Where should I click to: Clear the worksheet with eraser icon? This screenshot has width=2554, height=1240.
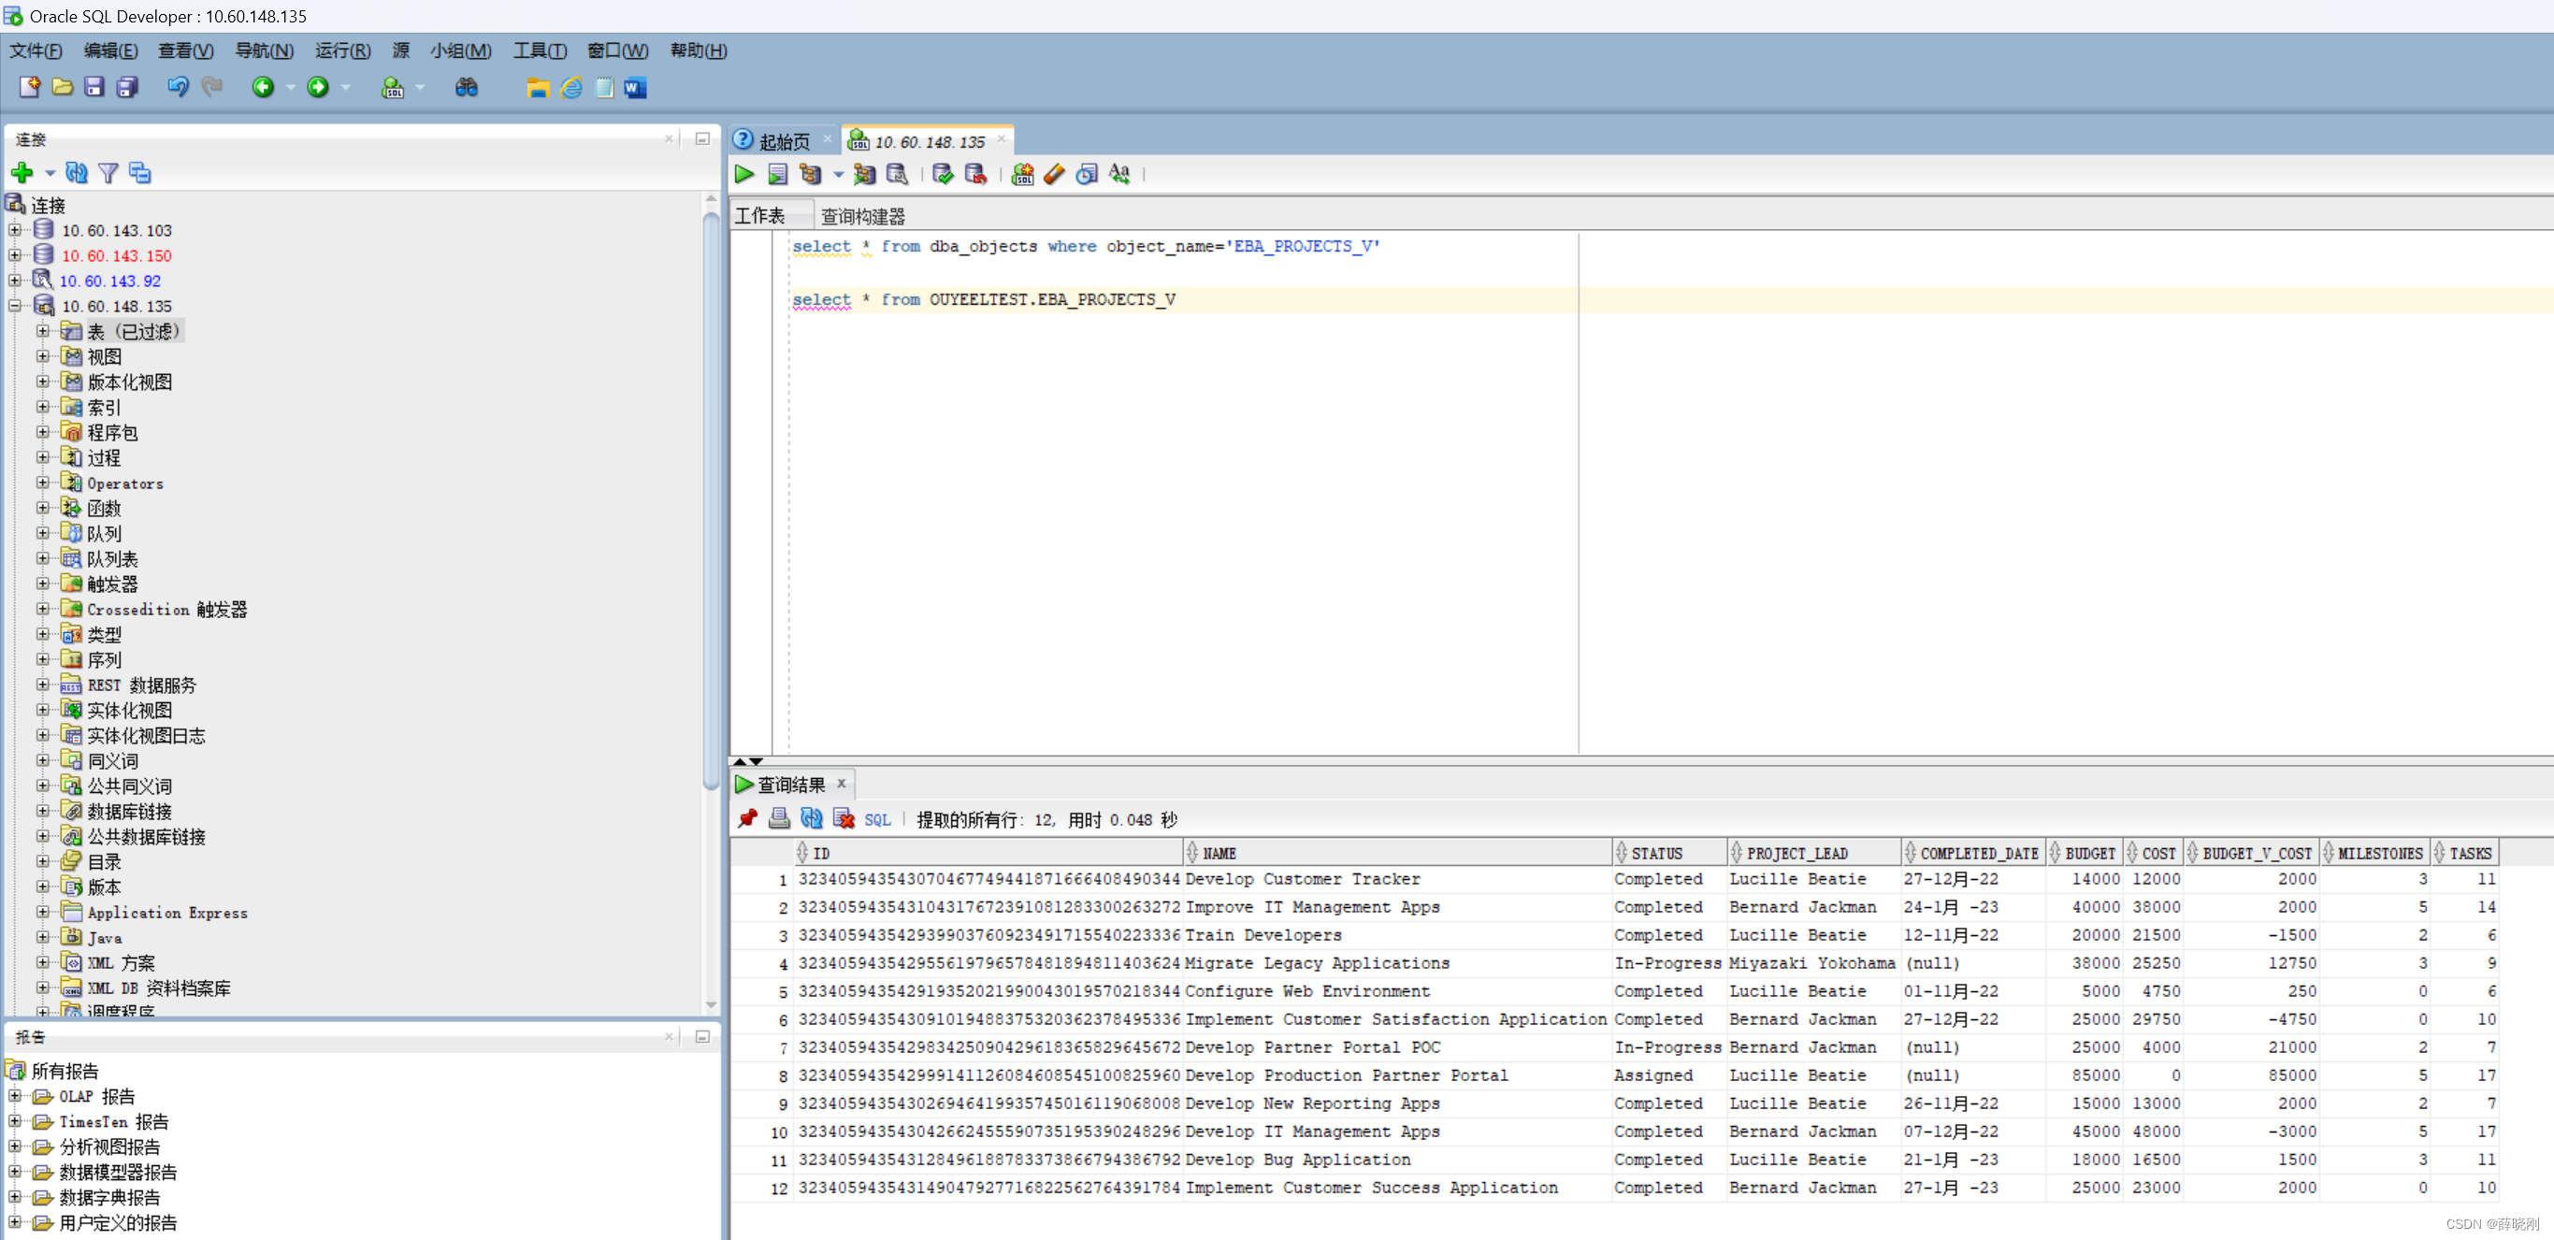(x=1054, y=175)
